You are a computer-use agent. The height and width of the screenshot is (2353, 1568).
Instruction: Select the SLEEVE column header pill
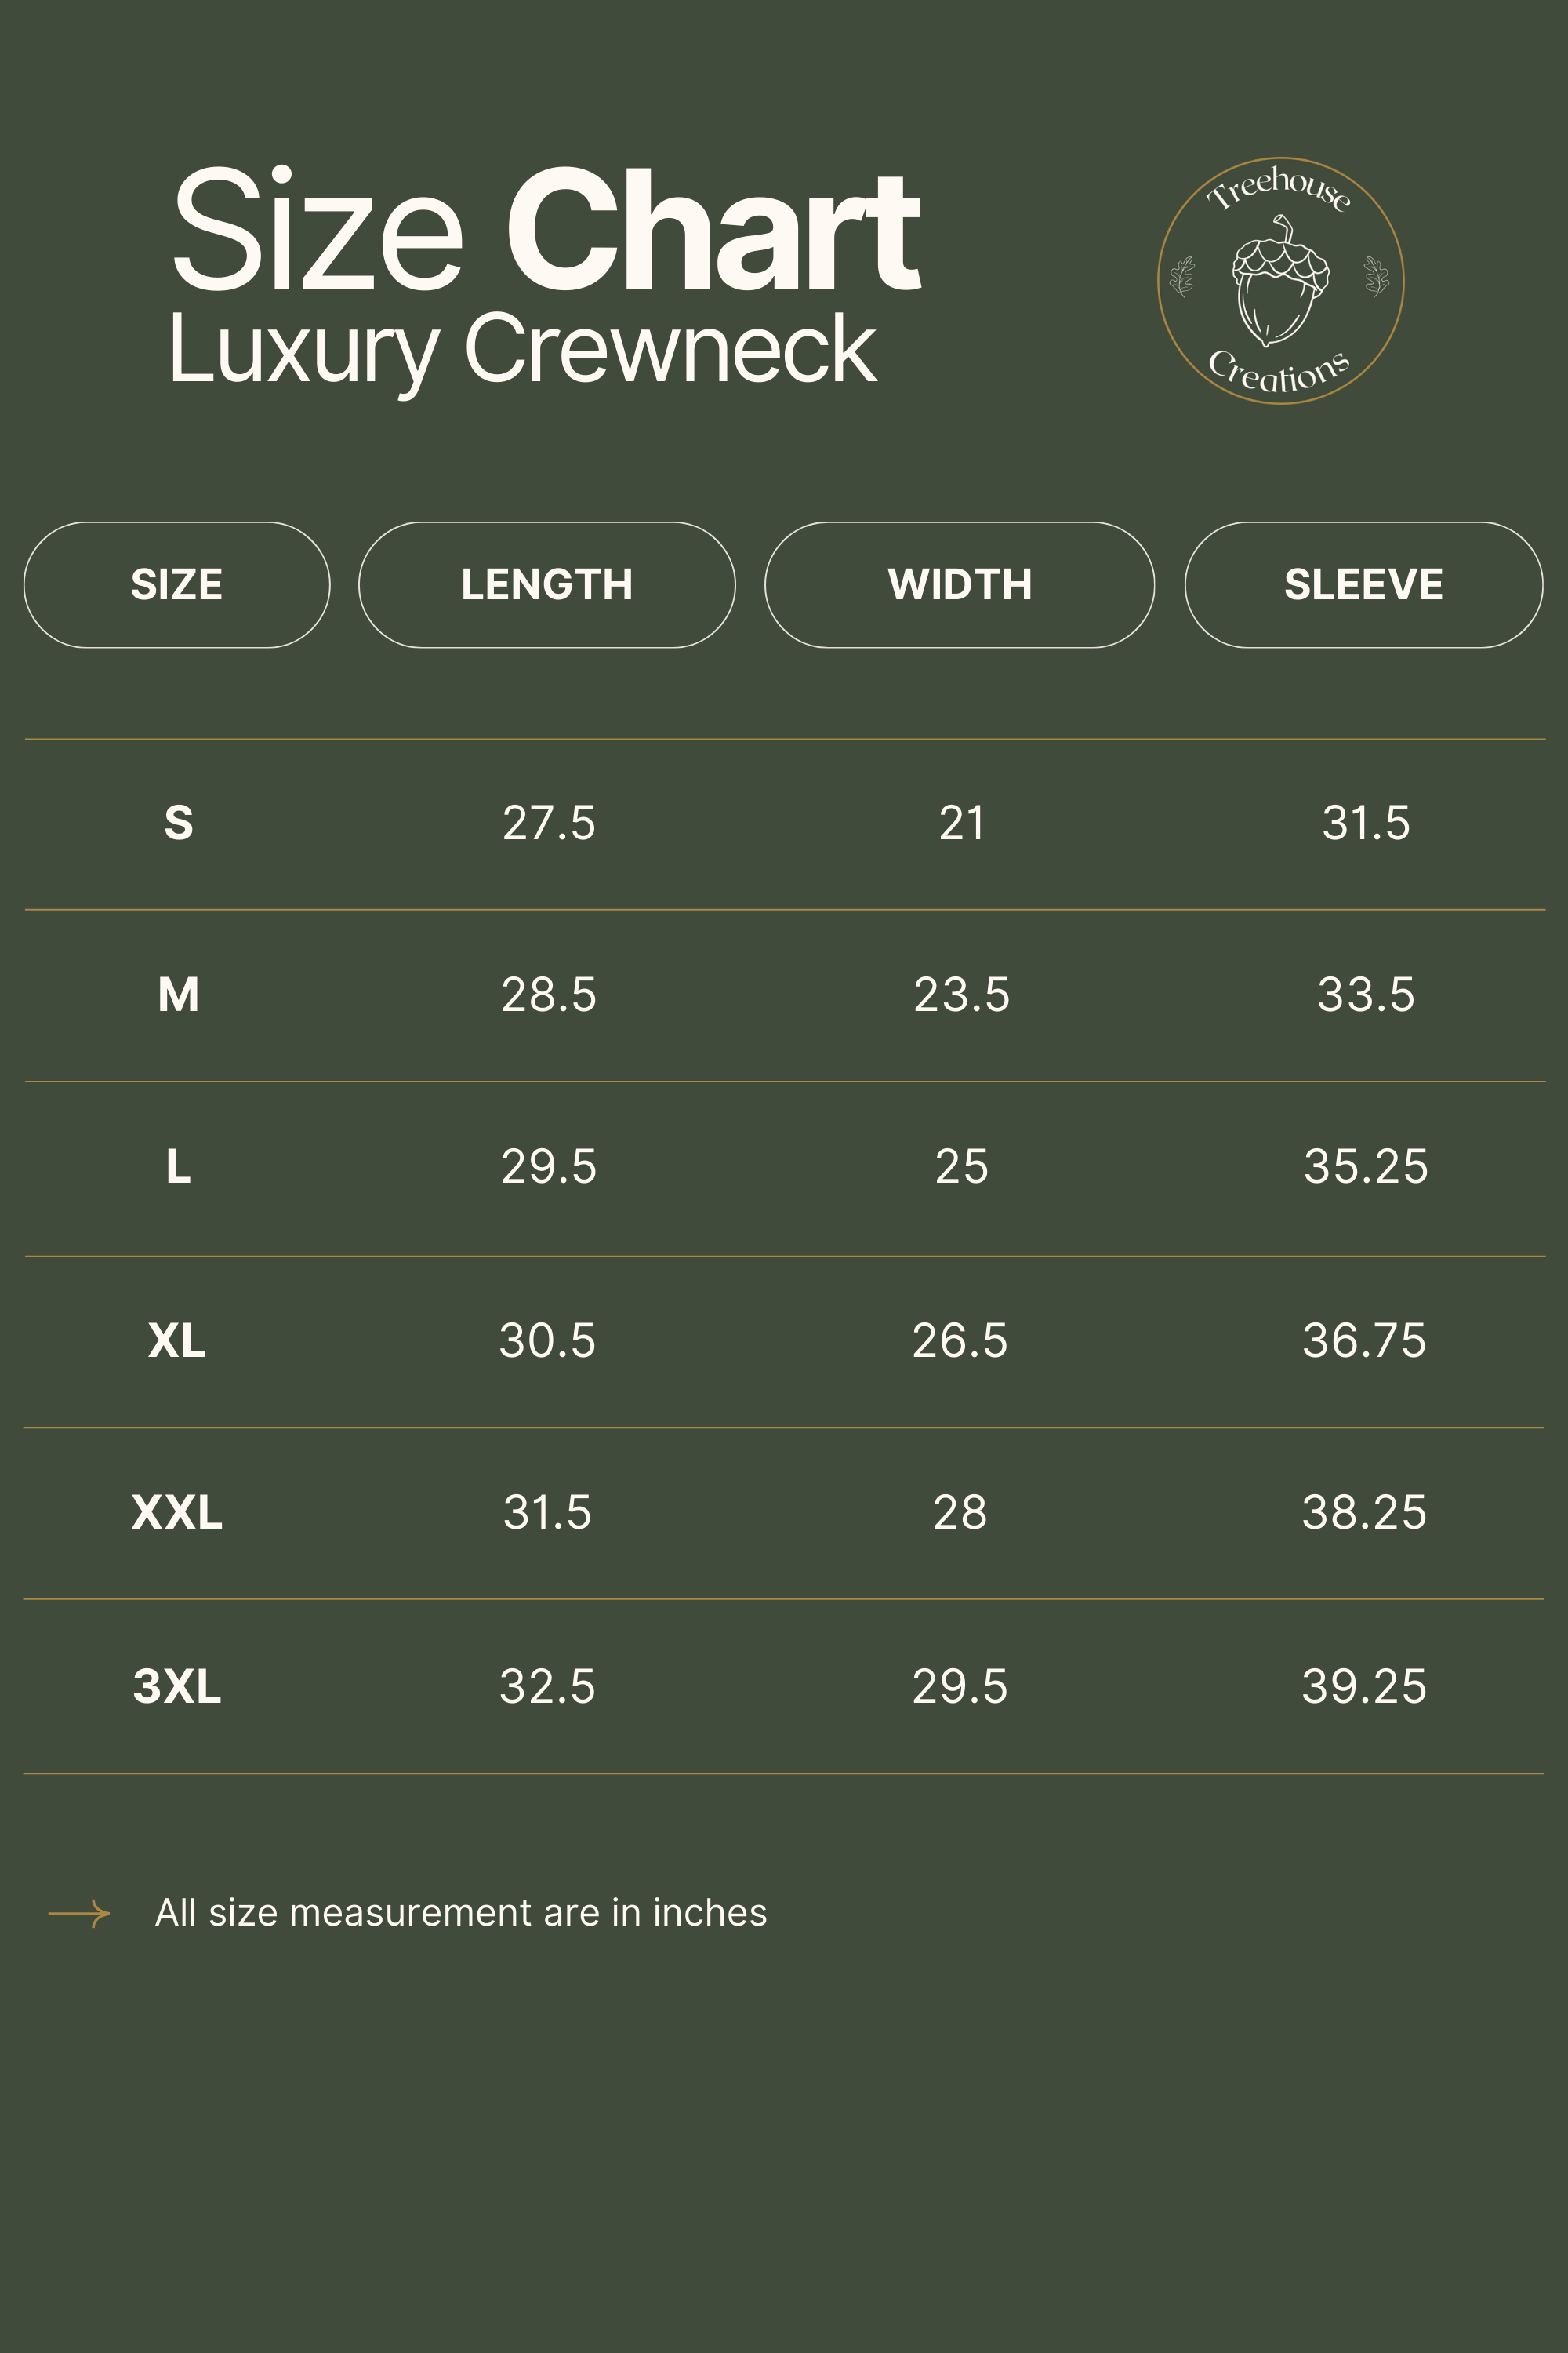pyautogui.click(x=1364, y=584)
